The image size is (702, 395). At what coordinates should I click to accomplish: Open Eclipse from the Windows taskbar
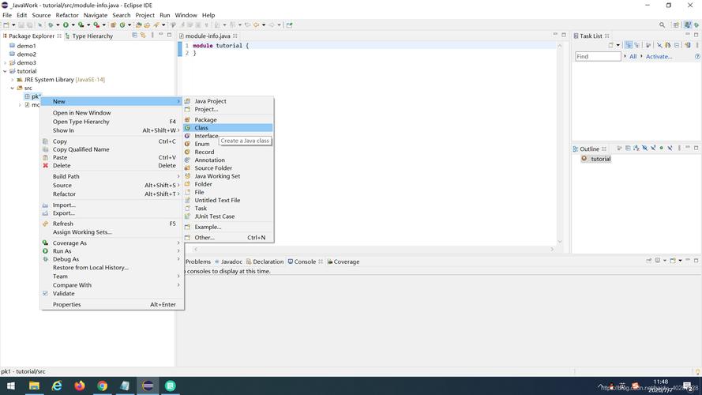pos(148,386)
